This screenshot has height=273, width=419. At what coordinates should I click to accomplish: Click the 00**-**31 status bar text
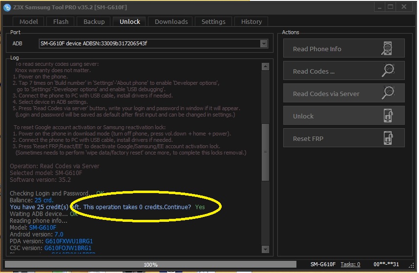[386, 264]
